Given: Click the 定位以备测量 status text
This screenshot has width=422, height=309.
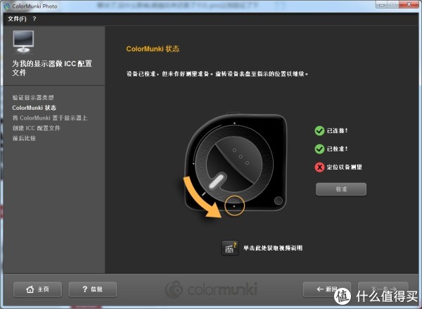Looking at the screenshot, I should click(x=345, y=167).
